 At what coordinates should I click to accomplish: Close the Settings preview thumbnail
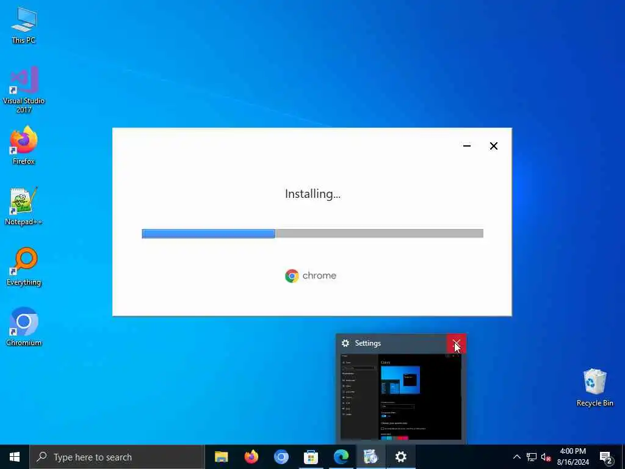(x=457, y=343)
